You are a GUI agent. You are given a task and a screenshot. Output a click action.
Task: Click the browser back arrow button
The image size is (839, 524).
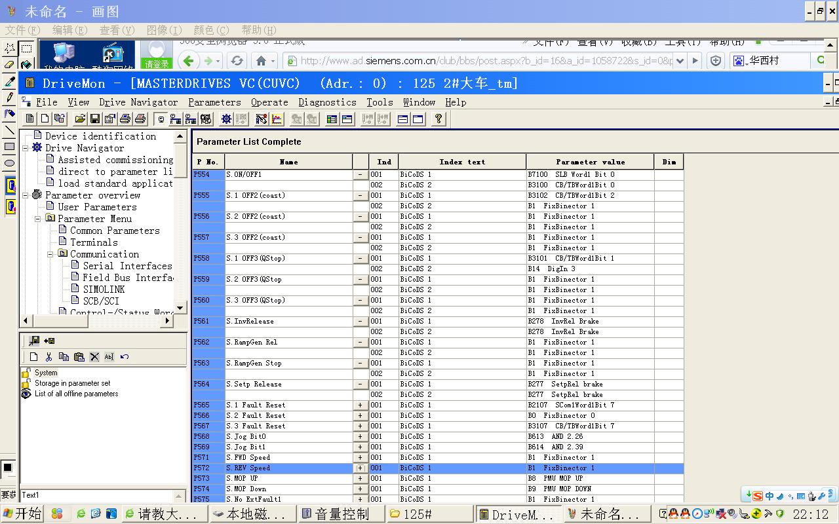pos(188,61)
